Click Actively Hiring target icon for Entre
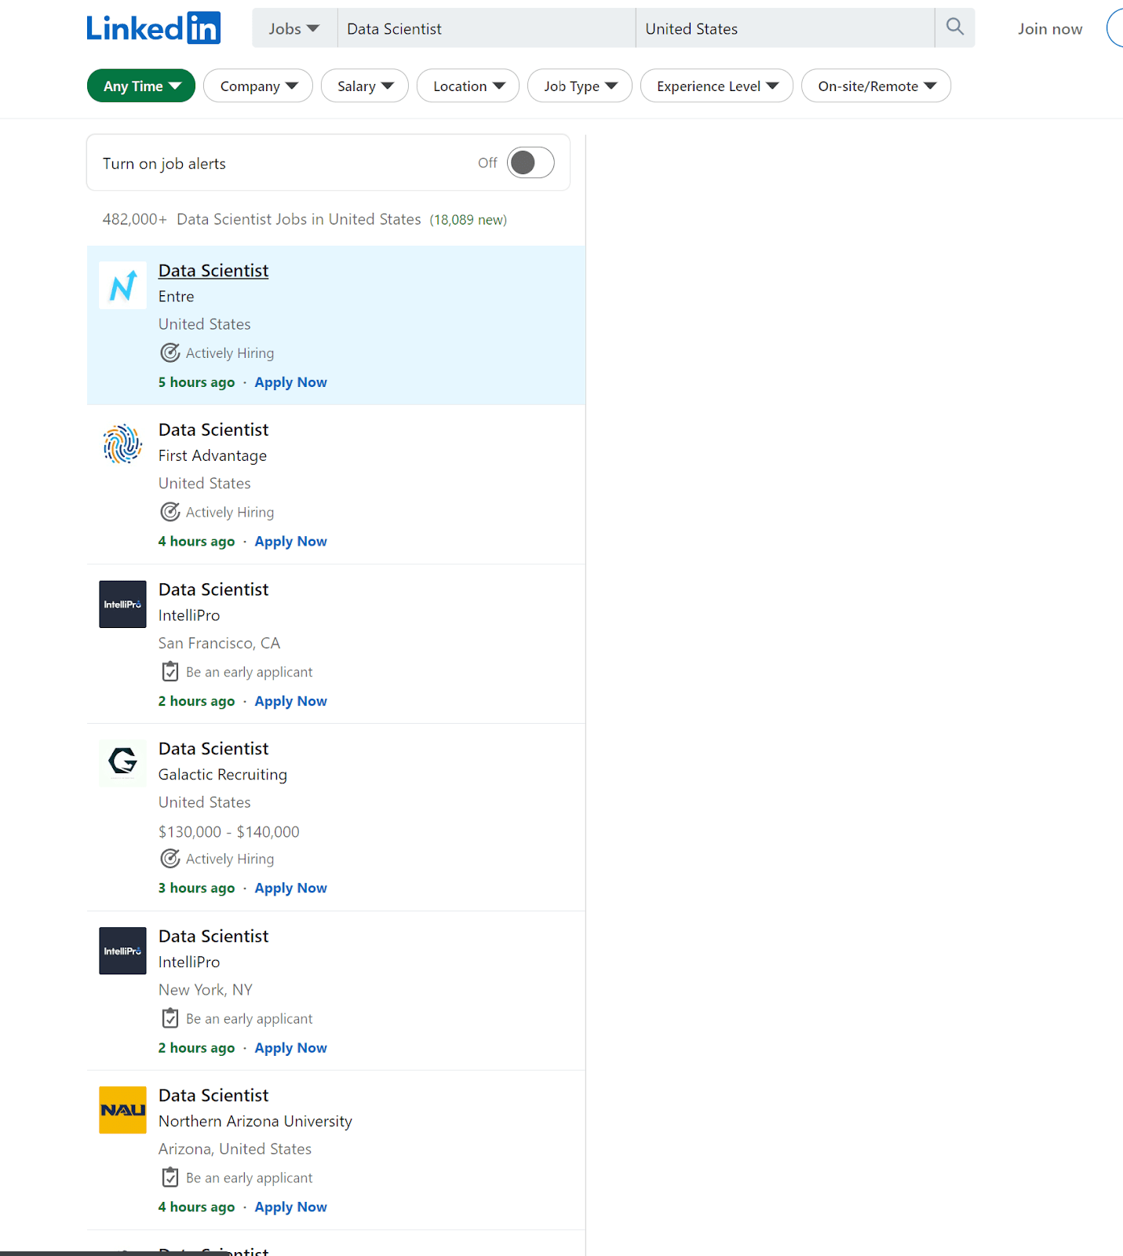Image resolution: width=1123 pixels, height=1256 pixels. coord(170,353)
